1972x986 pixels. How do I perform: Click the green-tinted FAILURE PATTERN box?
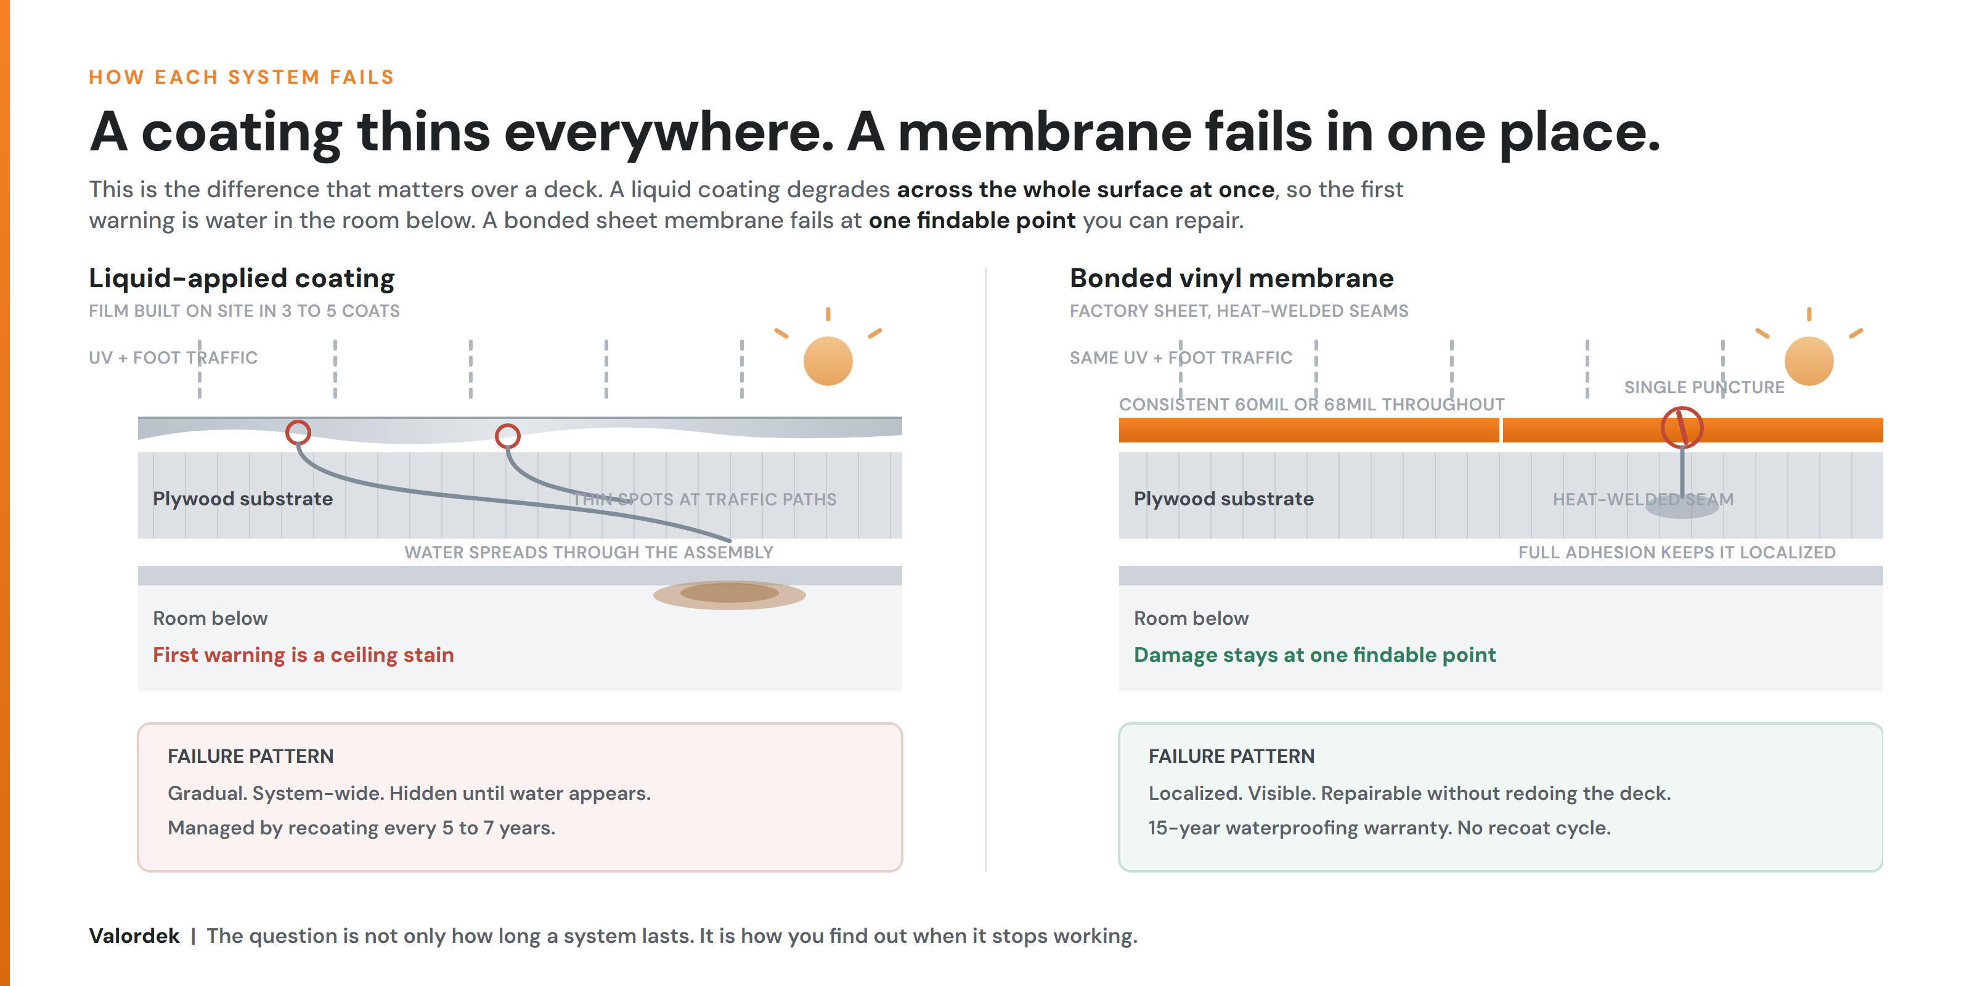point(1501,797)
